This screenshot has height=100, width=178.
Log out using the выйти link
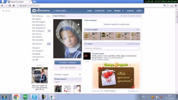[139, 11]
